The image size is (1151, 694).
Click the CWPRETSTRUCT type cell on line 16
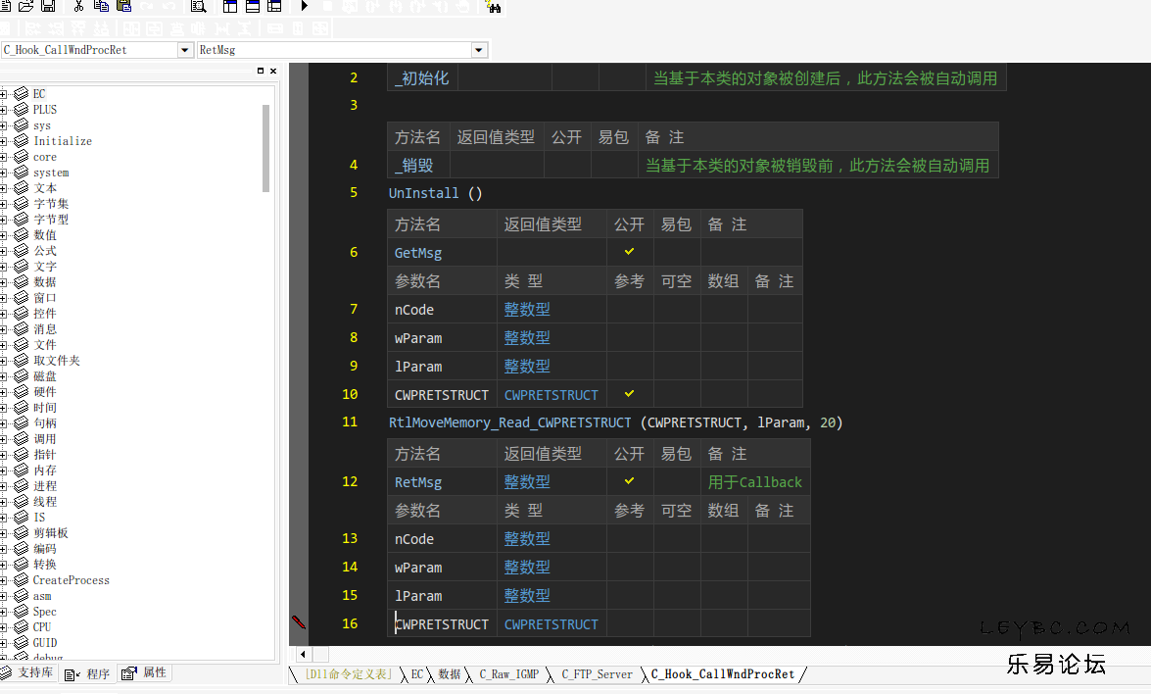coord(552,623)
